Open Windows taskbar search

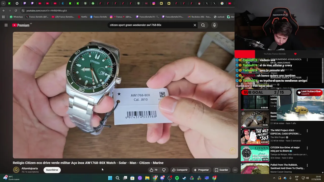click(117, 178)
